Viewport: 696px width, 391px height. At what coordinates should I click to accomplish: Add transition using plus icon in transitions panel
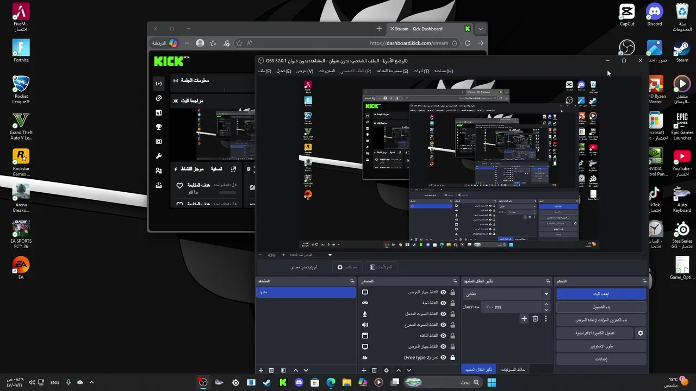coord(524,319)
